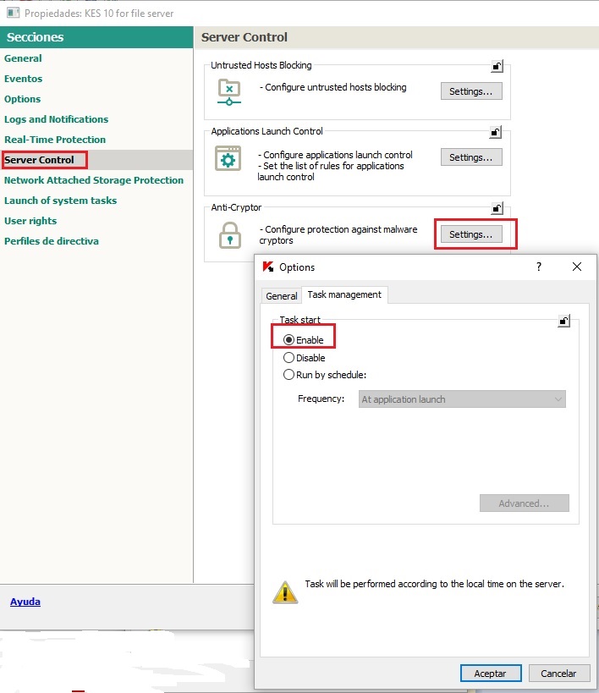Click the Anti-Cryptor lock icon
This screenshot has height=693, width=599.
tap(497, 208)
